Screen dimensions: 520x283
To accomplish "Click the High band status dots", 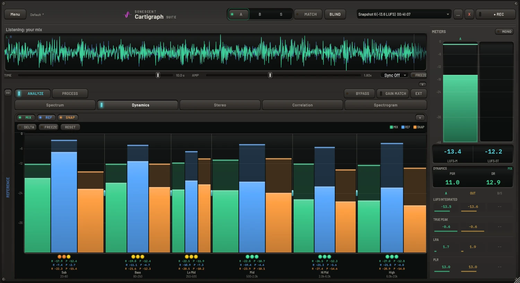I will pyautogui.click(x=392, y=257).
